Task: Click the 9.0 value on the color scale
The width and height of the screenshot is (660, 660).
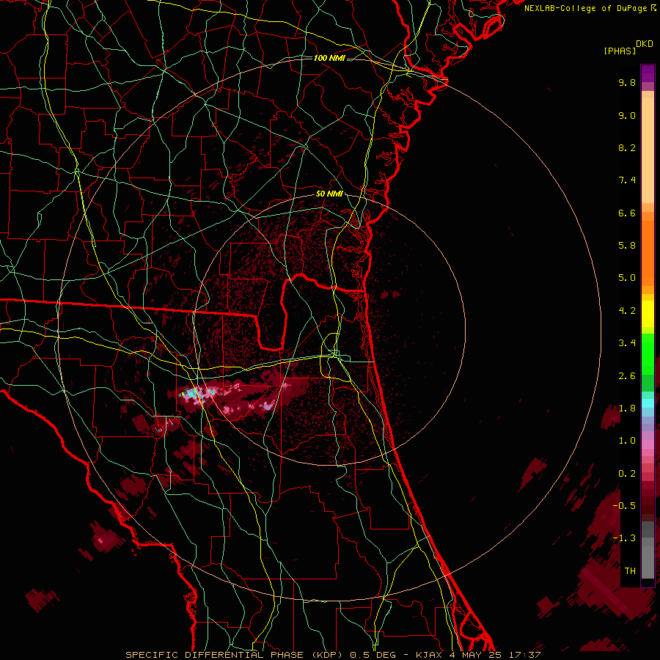Action: point(627,115)
